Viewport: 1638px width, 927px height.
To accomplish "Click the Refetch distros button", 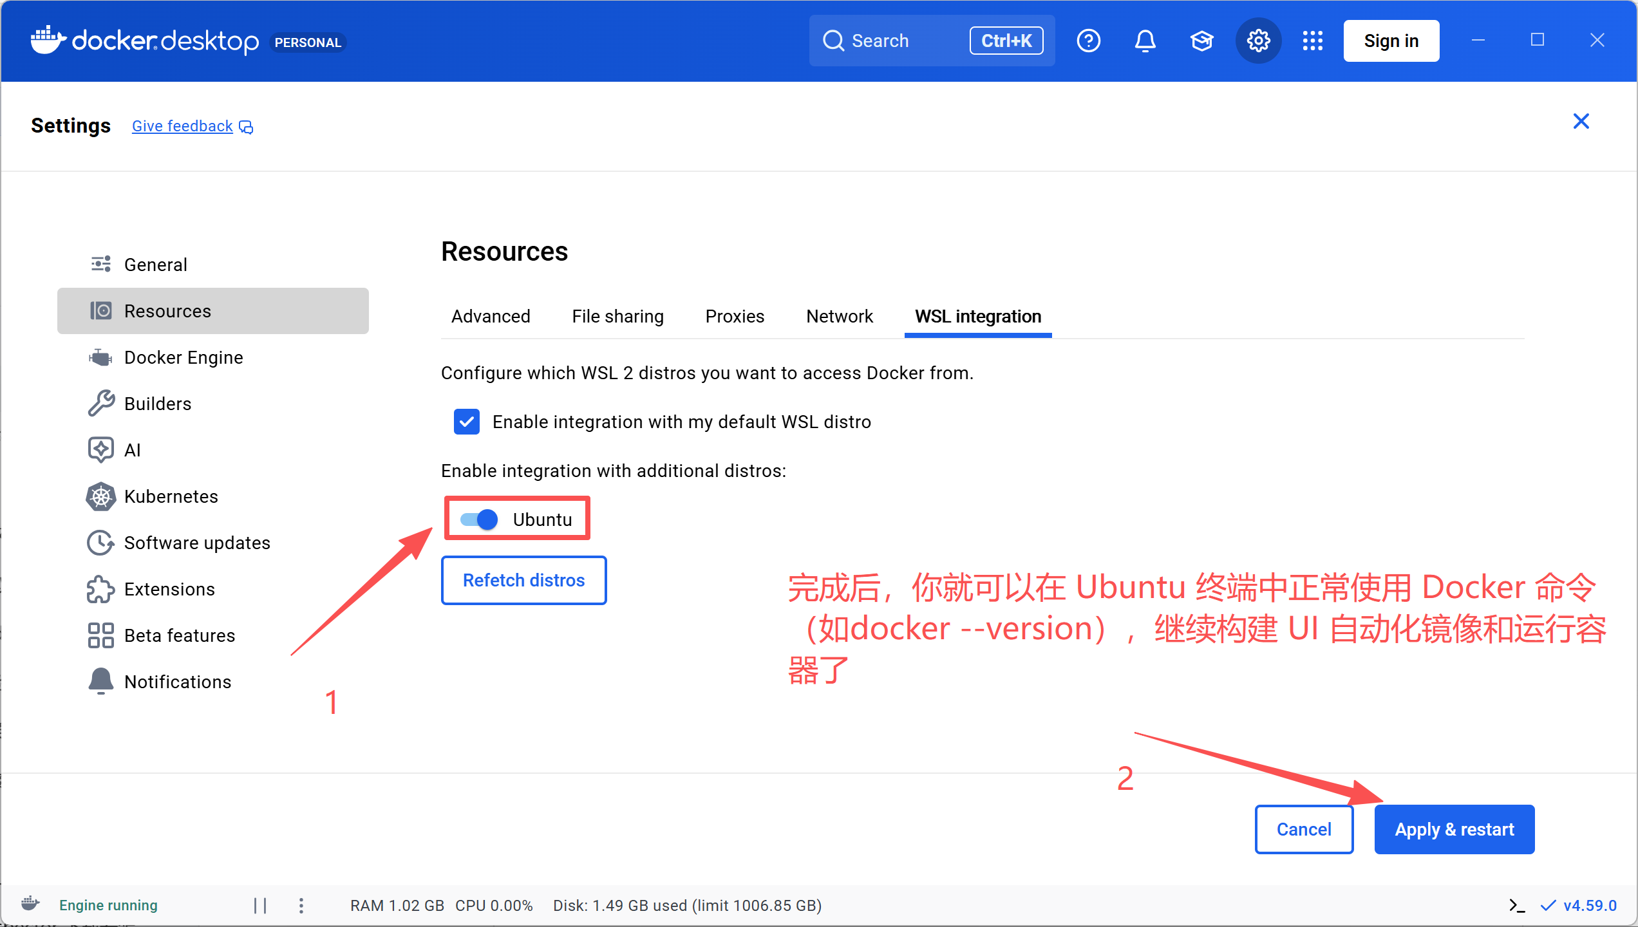I will click(523, 580).
